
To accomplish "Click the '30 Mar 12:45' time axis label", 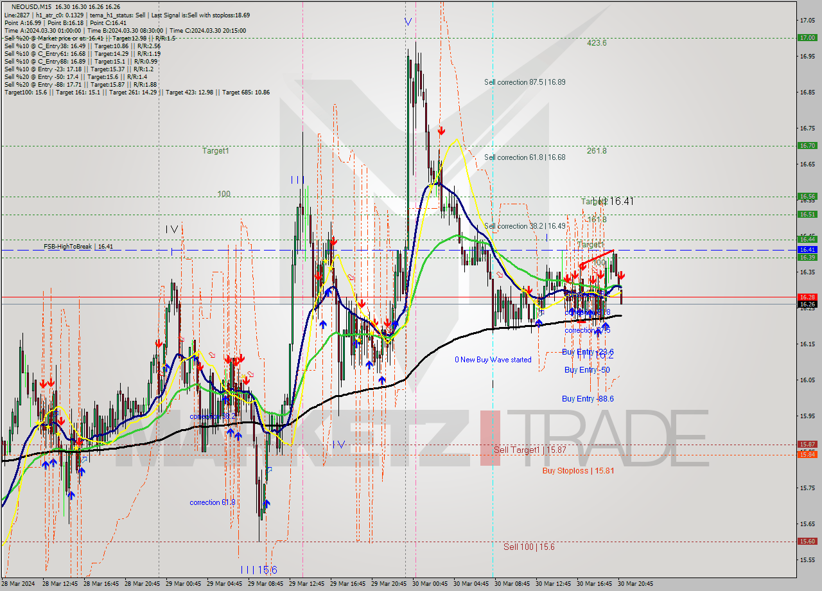I will click(x=554, y=584).
